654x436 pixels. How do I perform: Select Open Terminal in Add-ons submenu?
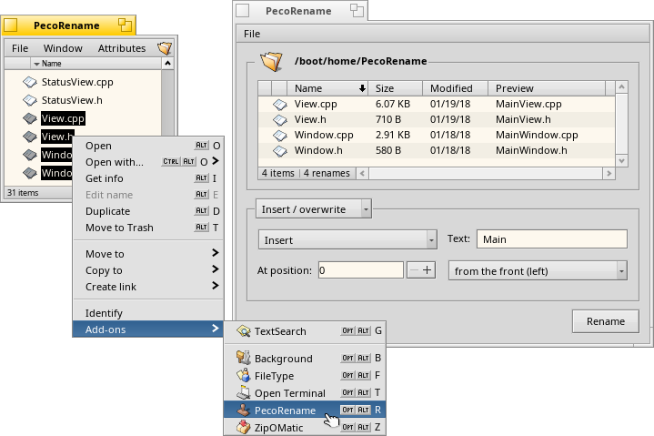coord(305,392)
